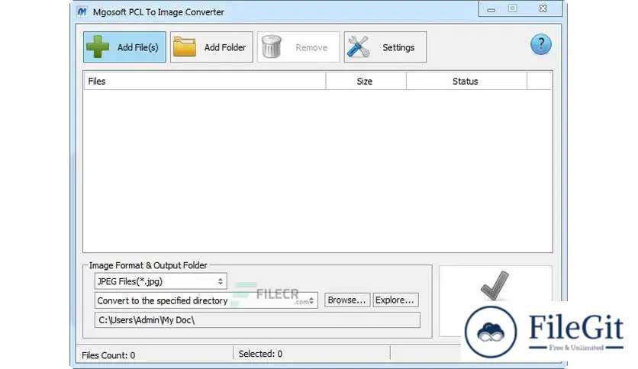The width and height of the screenshot is (638, 369).
Task: Click Browse... to choose output folder
Action: 347,300
